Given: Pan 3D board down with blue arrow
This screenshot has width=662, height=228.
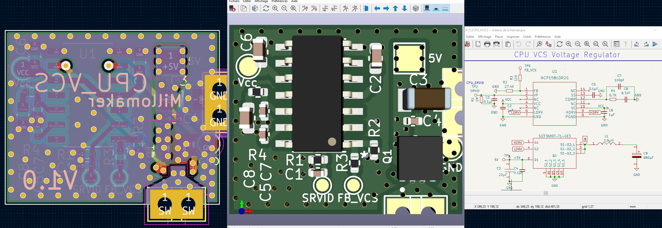Looking at the screenshot, I should (405, 9).
